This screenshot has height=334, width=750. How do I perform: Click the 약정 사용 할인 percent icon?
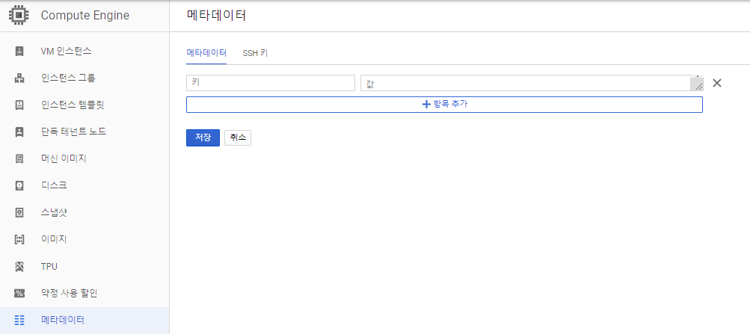coord(19,293)
